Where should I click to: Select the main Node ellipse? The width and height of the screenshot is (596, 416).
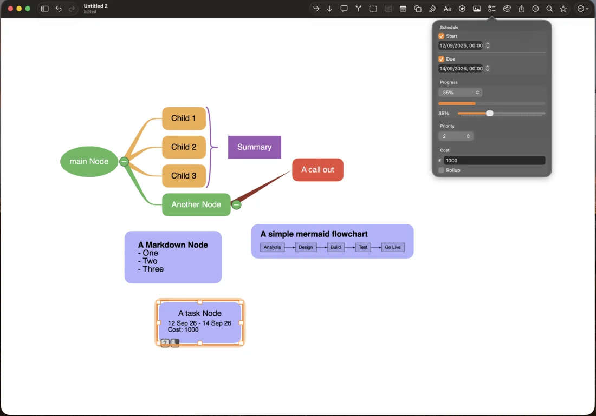[89, 161]
